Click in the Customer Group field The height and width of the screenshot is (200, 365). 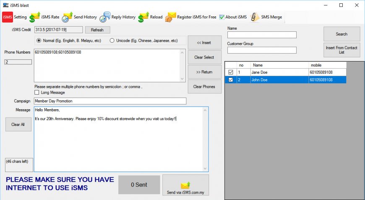tap(262, 50)
